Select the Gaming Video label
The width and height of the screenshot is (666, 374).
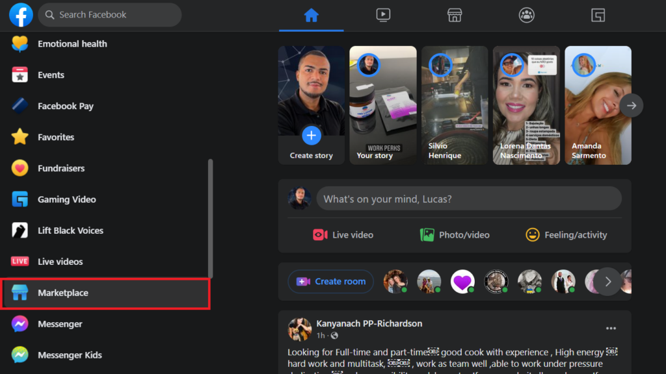(67, 199)
